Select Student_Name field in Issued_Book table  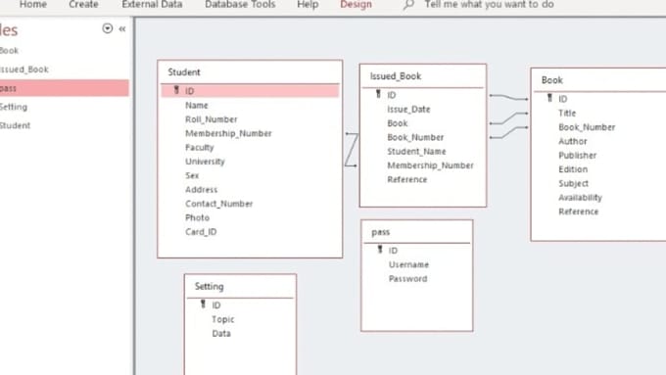pyautogui.click(x=416, y=151)
